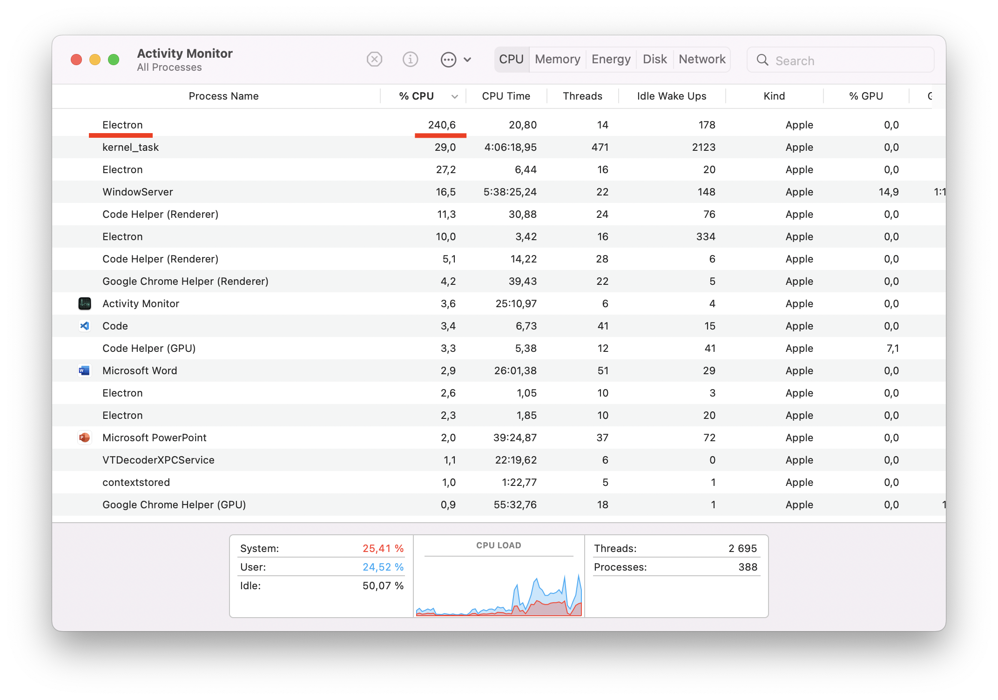Click the Microsoft Word icon

click(x=85, y=371)
